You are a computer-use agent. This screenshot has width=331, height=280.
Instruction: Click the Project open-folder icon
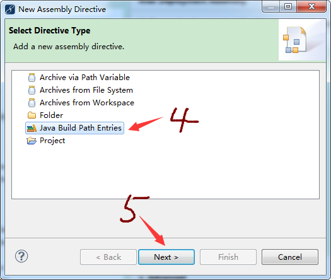pos(32,141)
